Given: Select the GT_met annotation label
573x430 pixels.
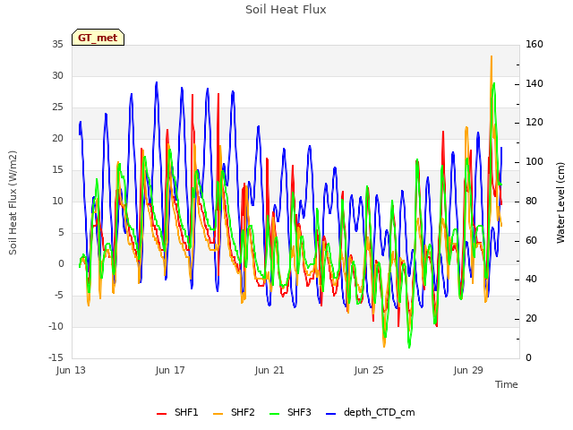Looking at the screenshot, I should (98, 38).
